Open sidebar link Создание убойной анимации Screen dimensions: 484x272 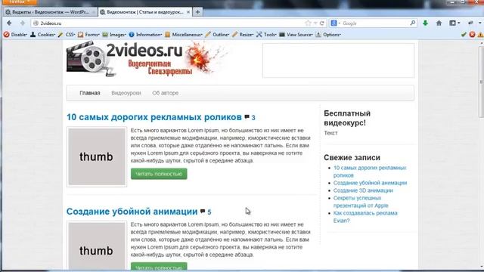[x=370, y=183]
